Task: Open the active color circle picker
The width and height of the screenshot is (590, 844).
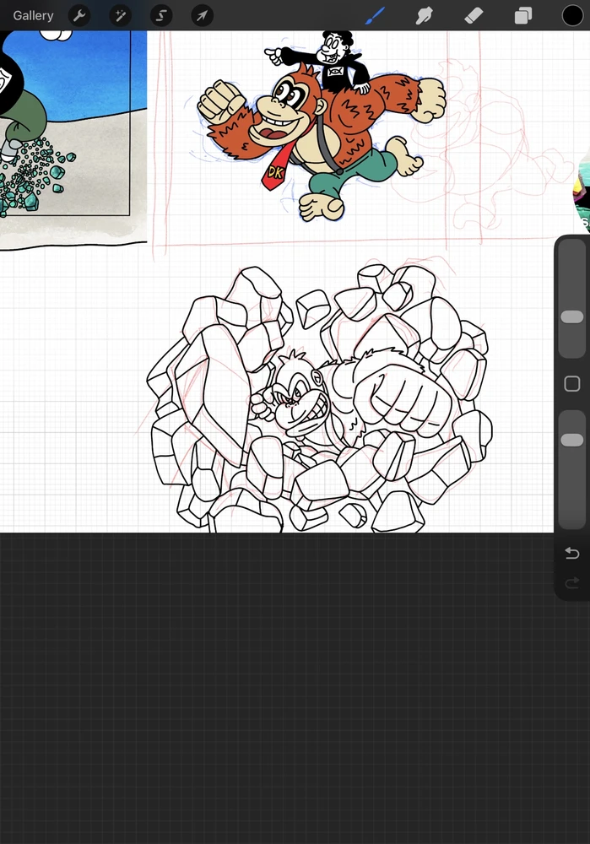Action: point(573,15)
